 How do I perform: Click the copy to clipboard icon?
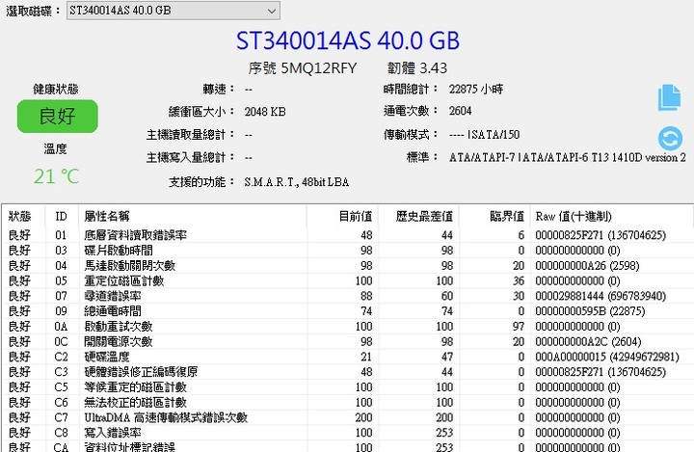[669, 97]
